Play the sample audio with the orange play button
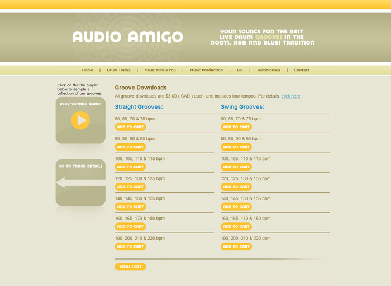Viewport: 391px width, 286px height. tap(80, 120)
